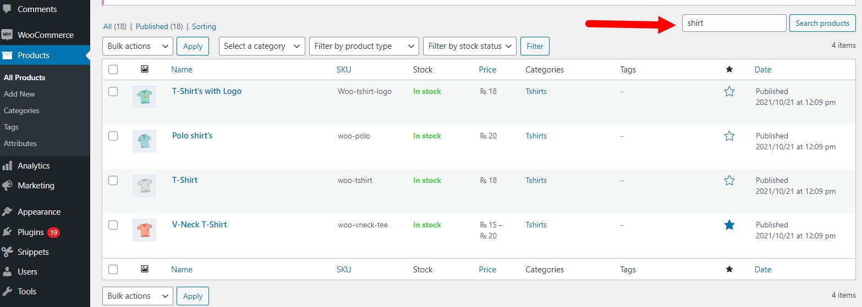Open the T-Shirt's with Logo product link
The height and width of the screenshot is (307, 862).
coord(207,91)
